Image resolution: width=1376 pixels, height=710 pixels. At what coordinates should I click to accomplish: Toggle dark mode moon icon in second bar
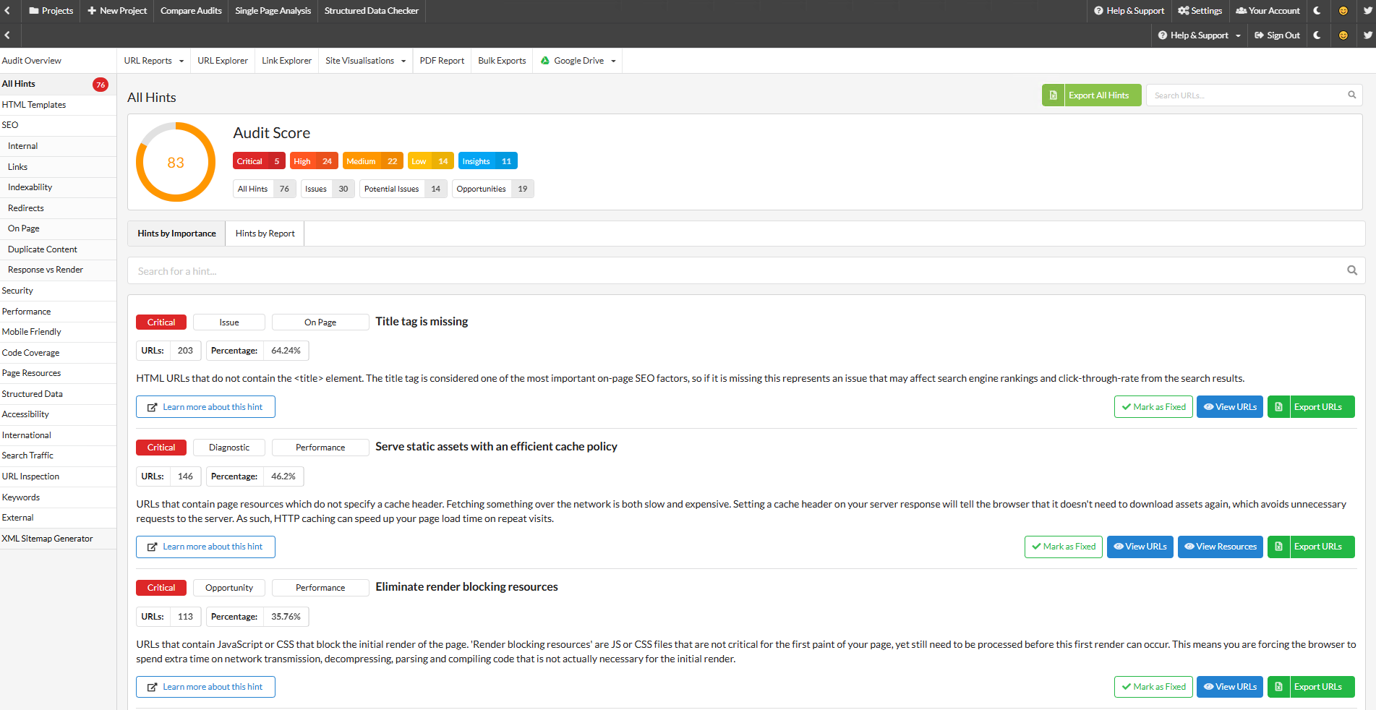tap(1317, 35)
